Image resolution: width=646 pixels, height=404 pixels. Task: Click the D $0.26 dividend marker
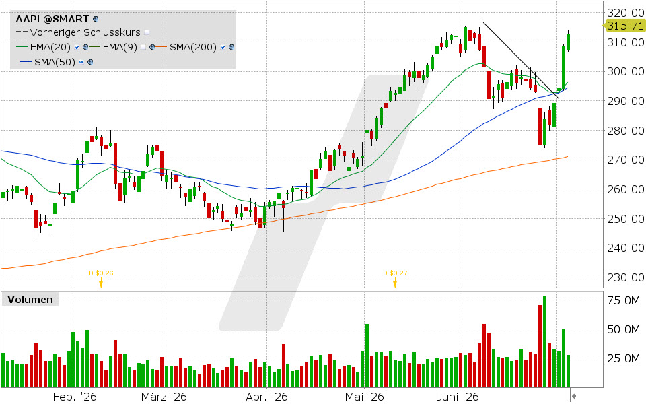(101, 278)
